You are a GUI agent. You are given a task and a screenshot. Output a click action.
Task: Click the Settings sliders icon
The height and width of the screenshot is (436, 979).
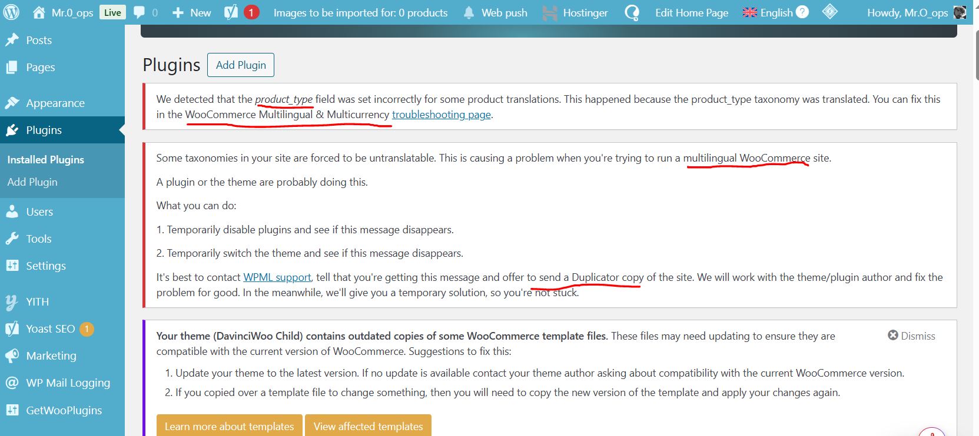point(12,266)
